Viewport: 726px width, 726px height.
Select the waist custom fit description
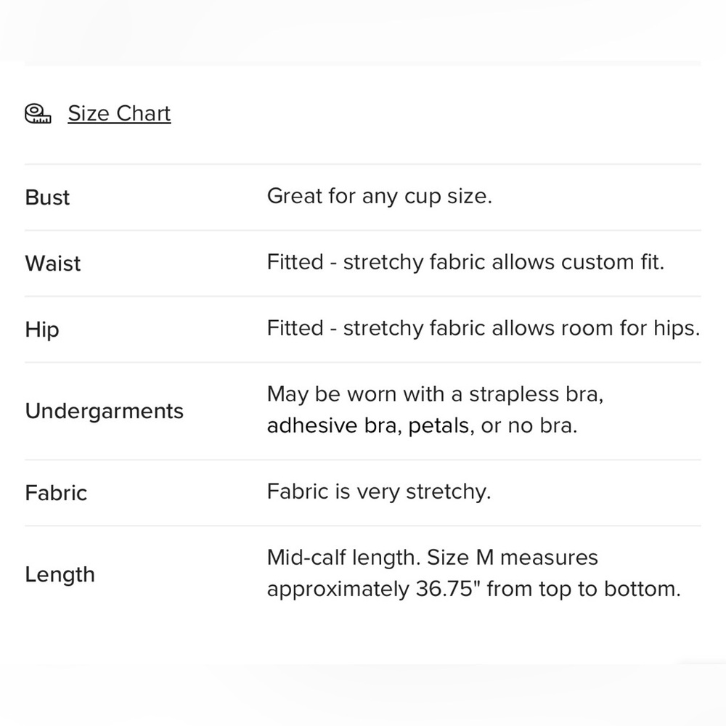465,262
